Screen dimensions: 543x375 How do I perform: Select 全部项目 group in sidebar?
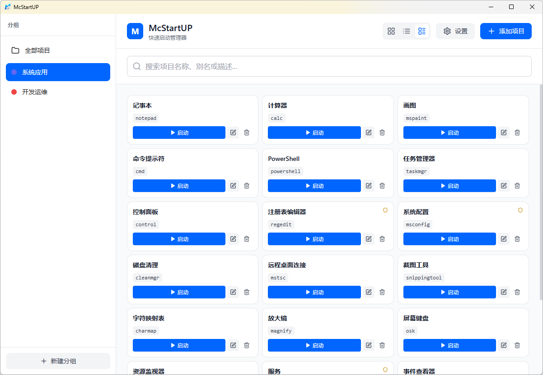tap(58, 50)
